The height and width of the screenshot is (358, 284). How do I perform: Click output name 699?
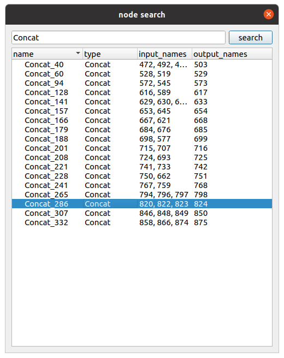(201, 139)
